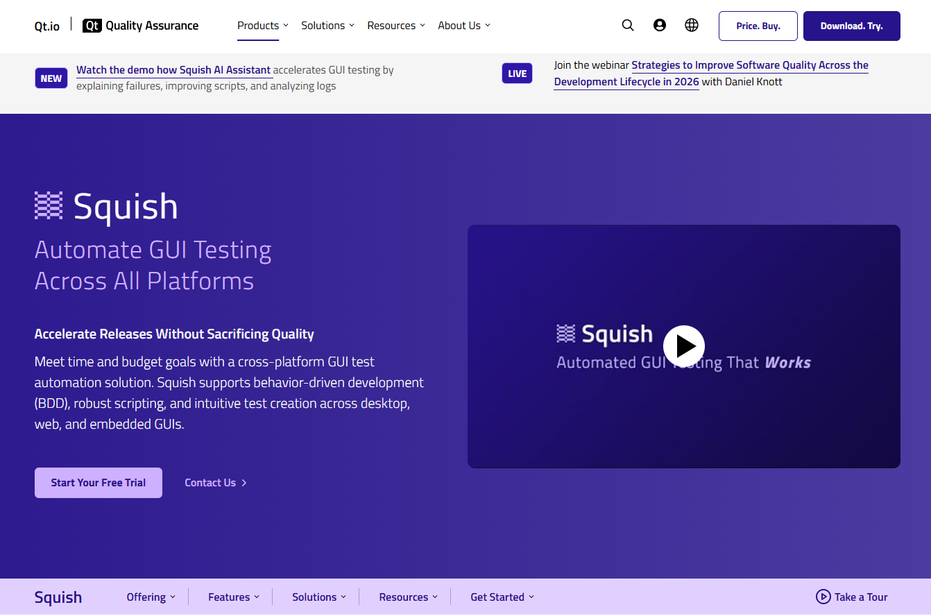Image resolution: width=931 pixels, height=616 pixels.
Task: Click the Price. Buy. button
Action: coord(758,26)
